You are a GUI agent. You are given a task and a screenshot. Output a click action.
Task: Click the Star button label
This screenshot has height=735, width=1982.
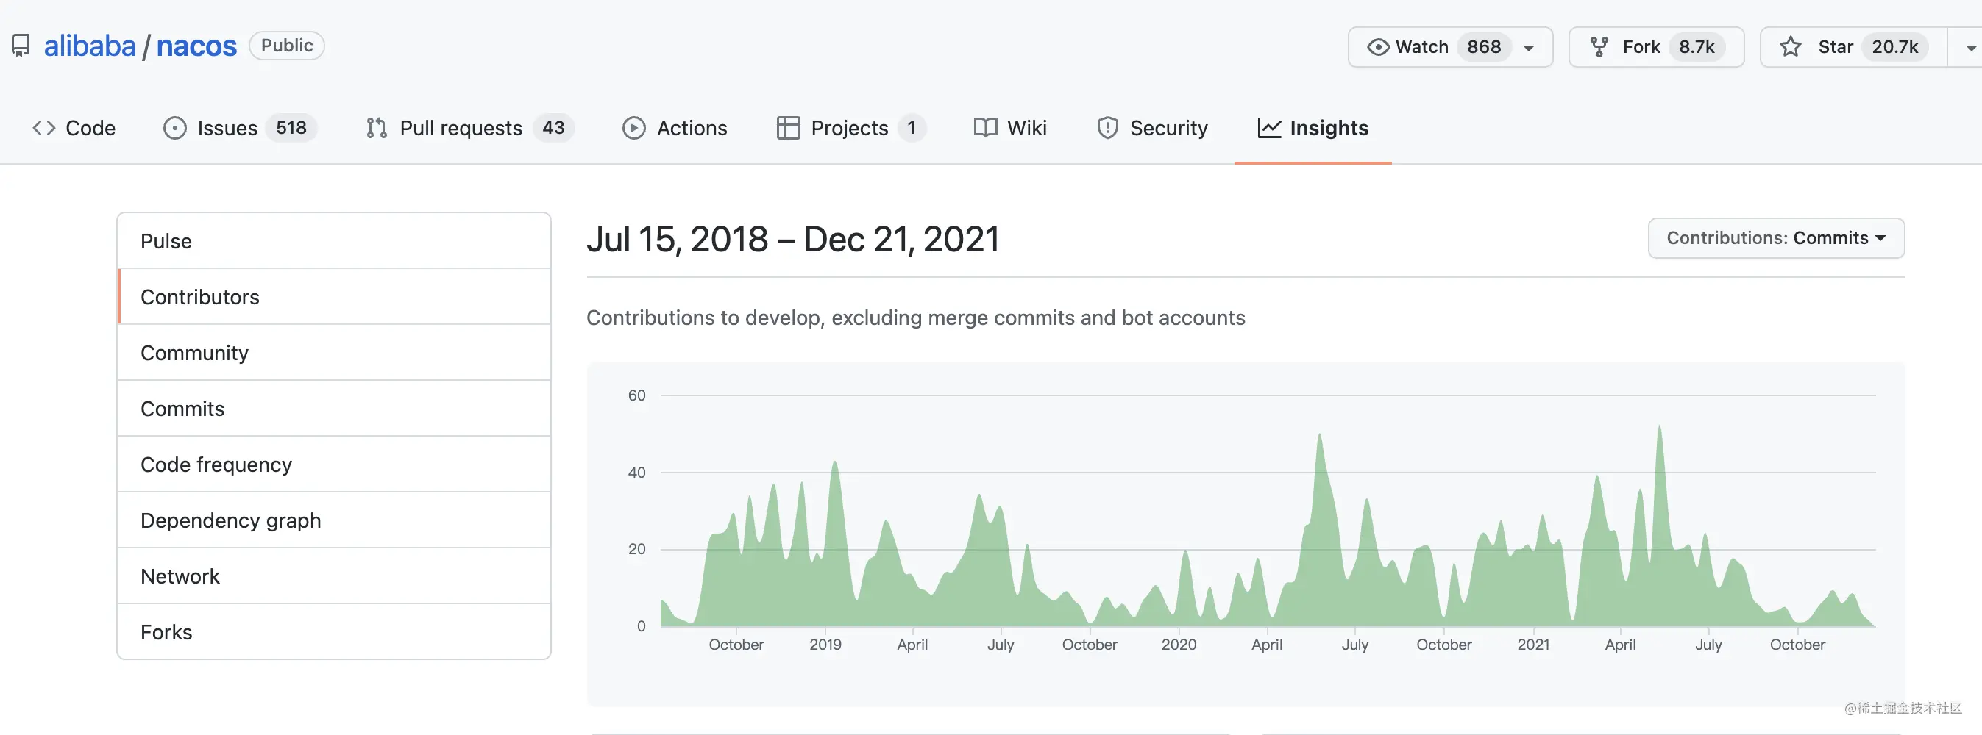pyautogui.click(x=1835, y=47)
